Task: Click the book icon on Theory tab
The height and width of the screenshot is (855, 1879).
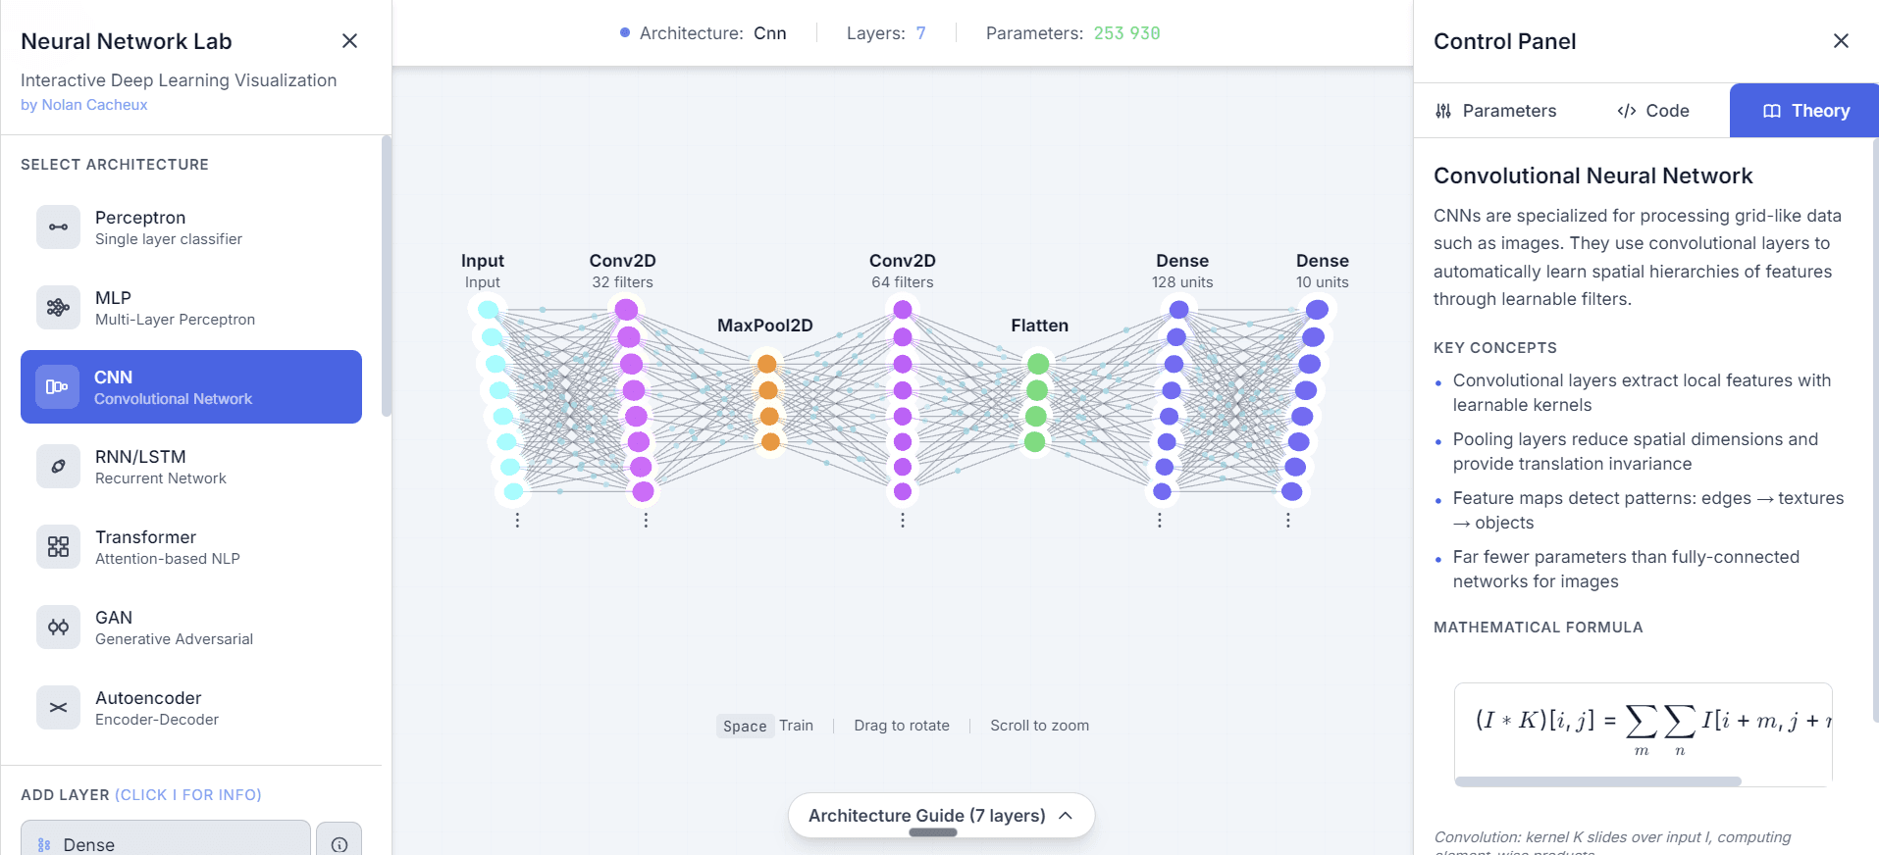Action: [x=1771, y=110]
